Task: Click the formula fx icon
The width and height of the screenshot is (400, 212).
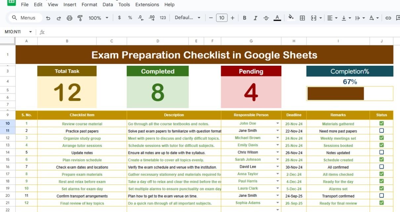Action: [42, 32]
